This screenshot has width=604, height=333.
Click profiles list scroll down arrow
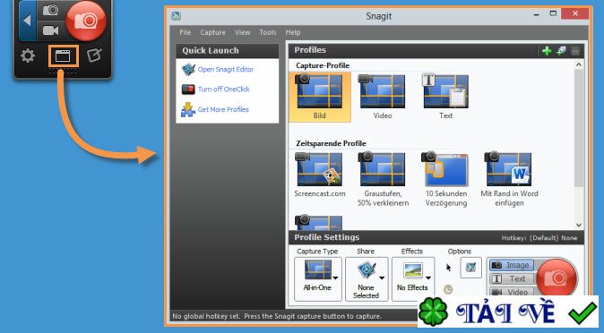[x=579, y=225]
